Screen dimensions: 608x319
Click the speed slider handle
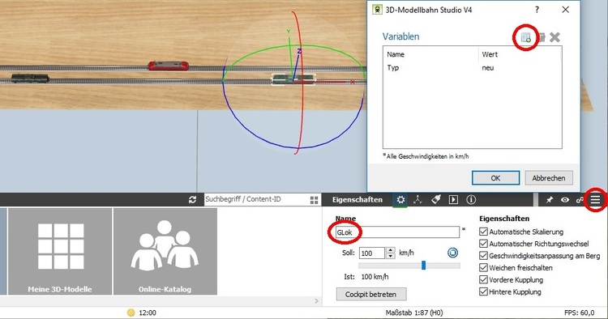point(423,266)
